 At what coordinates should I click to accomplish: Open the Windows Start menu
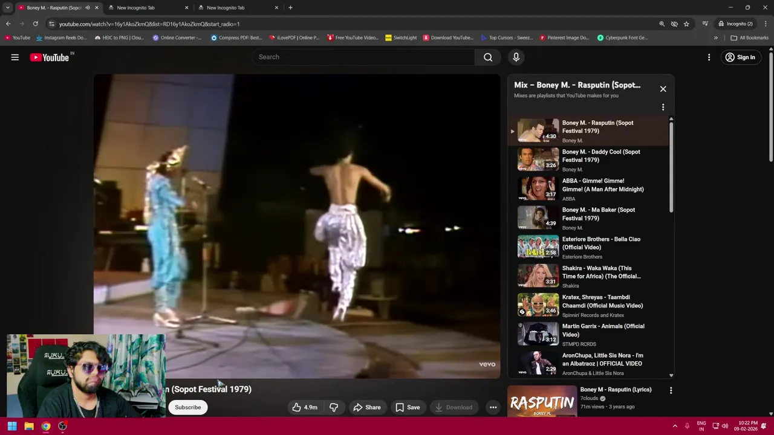click(x=11, y=426)
